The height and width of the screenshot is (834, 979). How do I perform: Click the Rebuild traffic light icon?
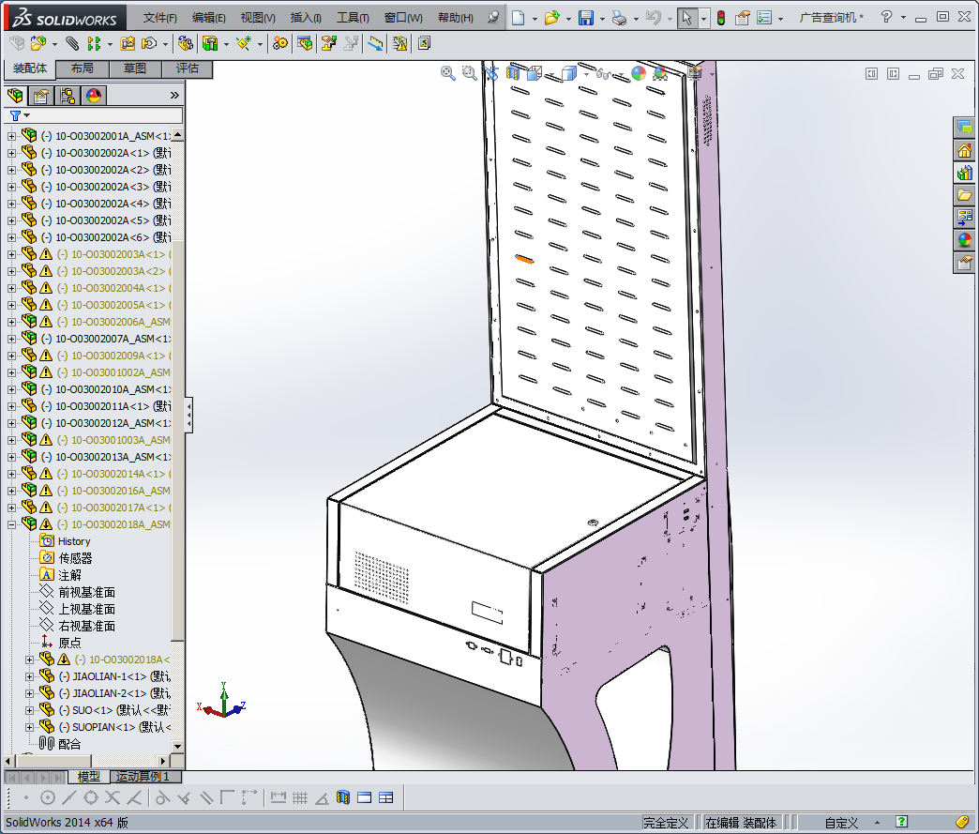pyautogui.click(x=721, y=18)
